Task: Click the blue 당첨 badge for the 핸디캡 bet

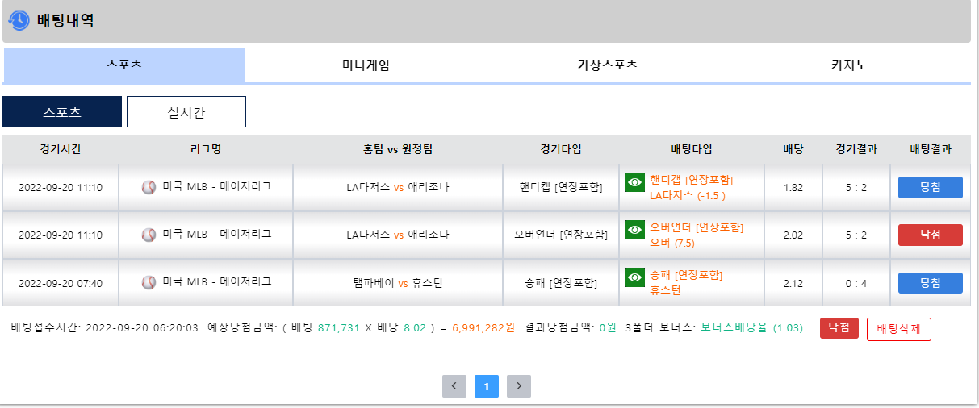Action: pyautogui.click(x=931, y=187)
